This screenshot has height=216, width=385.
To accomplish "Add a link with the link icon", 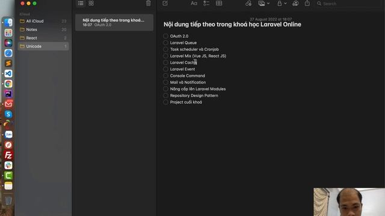I will click(x=248, y=4).
